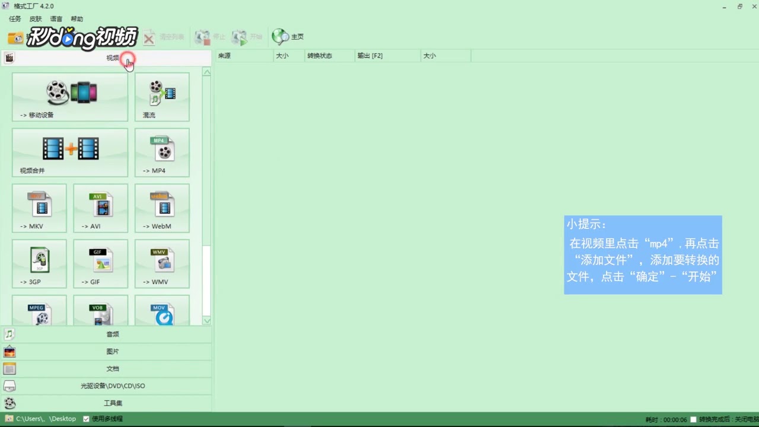The width and height of the screenshot is (759, 427).
Task: Choose the MPEG conversion tile
Action: (x=39, y=310)
